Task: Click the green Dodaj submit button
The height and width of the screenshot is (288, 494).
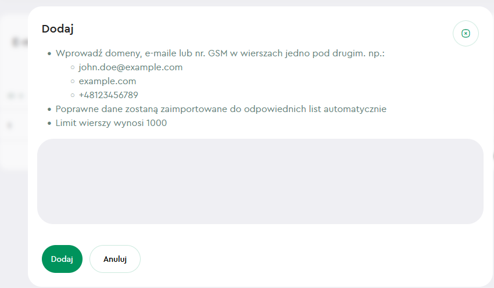Action: [x=62, y=259]
